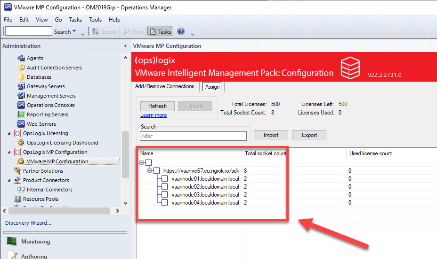Toggle the Tasks toolbar button

160,31
